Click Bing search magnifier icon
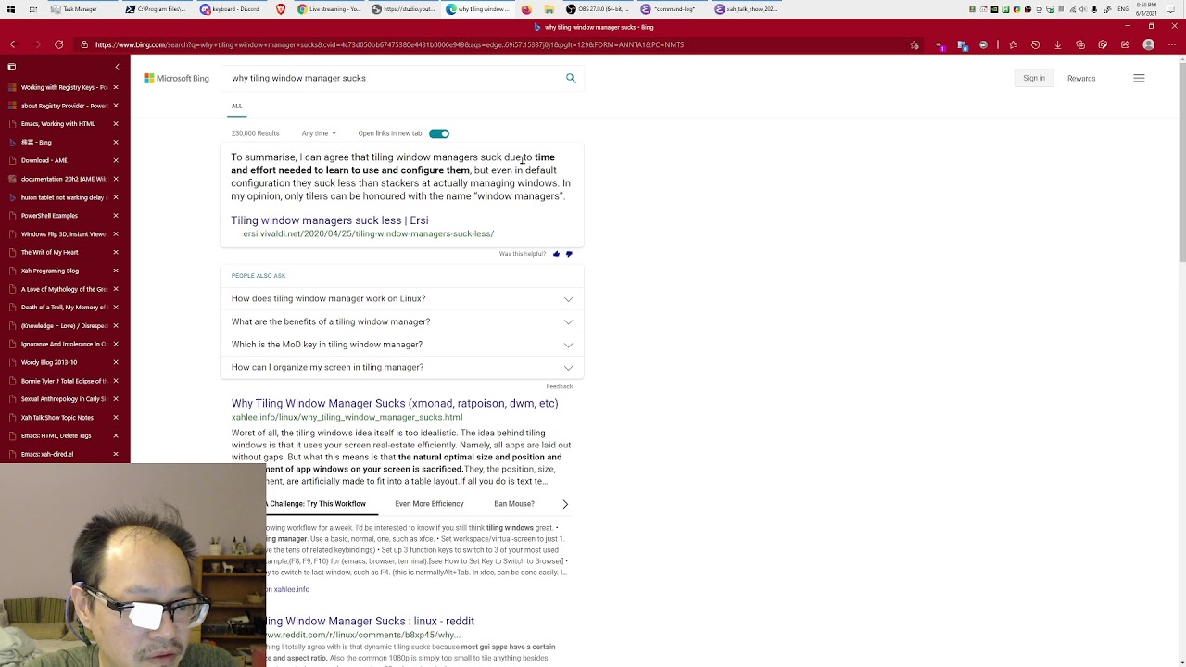Image resolution: width=1186 pixels, height=667 pixels. pos(571,78)
